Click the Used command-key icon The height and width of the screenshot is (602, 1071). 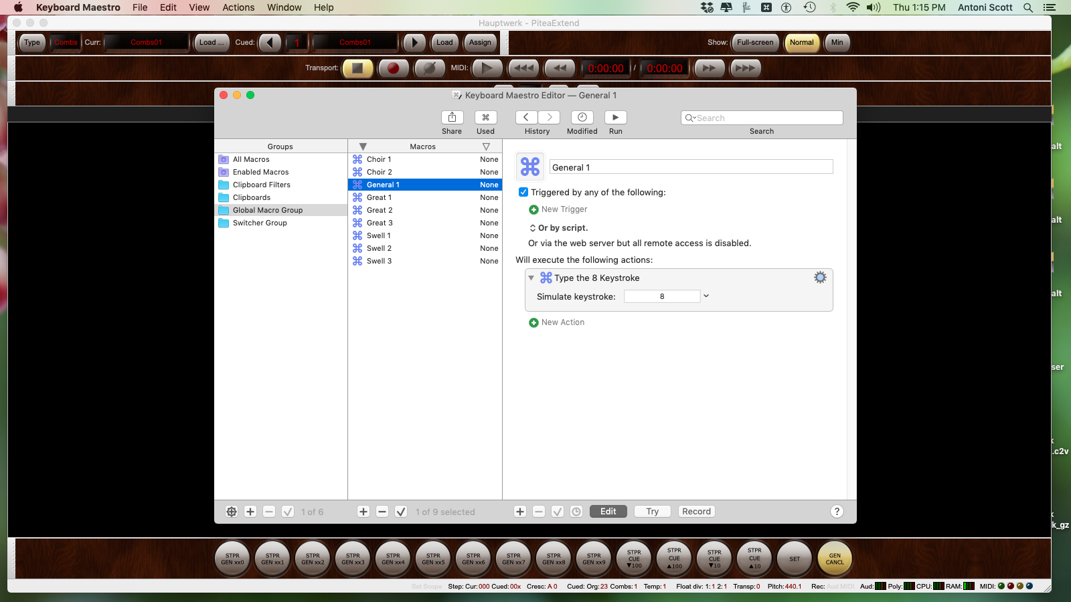[486, 117]
